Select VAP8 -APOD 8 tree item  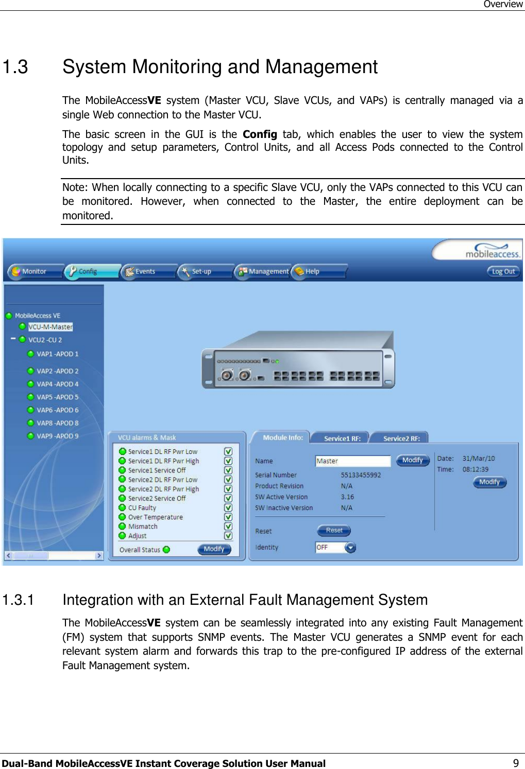58,423
